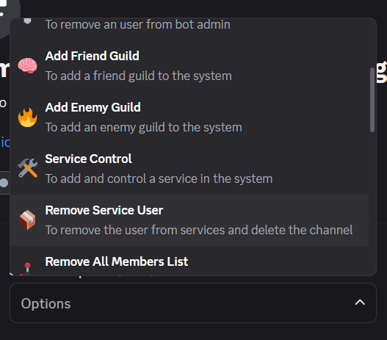
Task: Click the fire emoji beside Add Enemy Guild
Action: pos(27,117)
